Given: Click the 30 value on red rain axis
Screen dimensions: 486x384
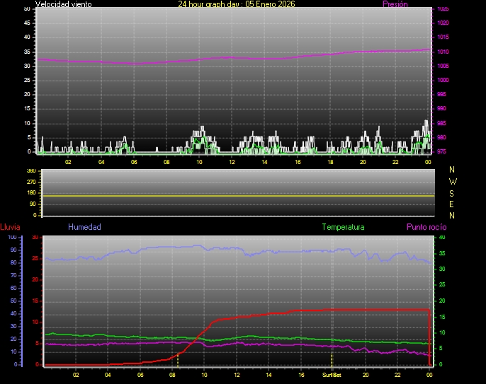Looking at the screenshot, I should tap(35, 238).
